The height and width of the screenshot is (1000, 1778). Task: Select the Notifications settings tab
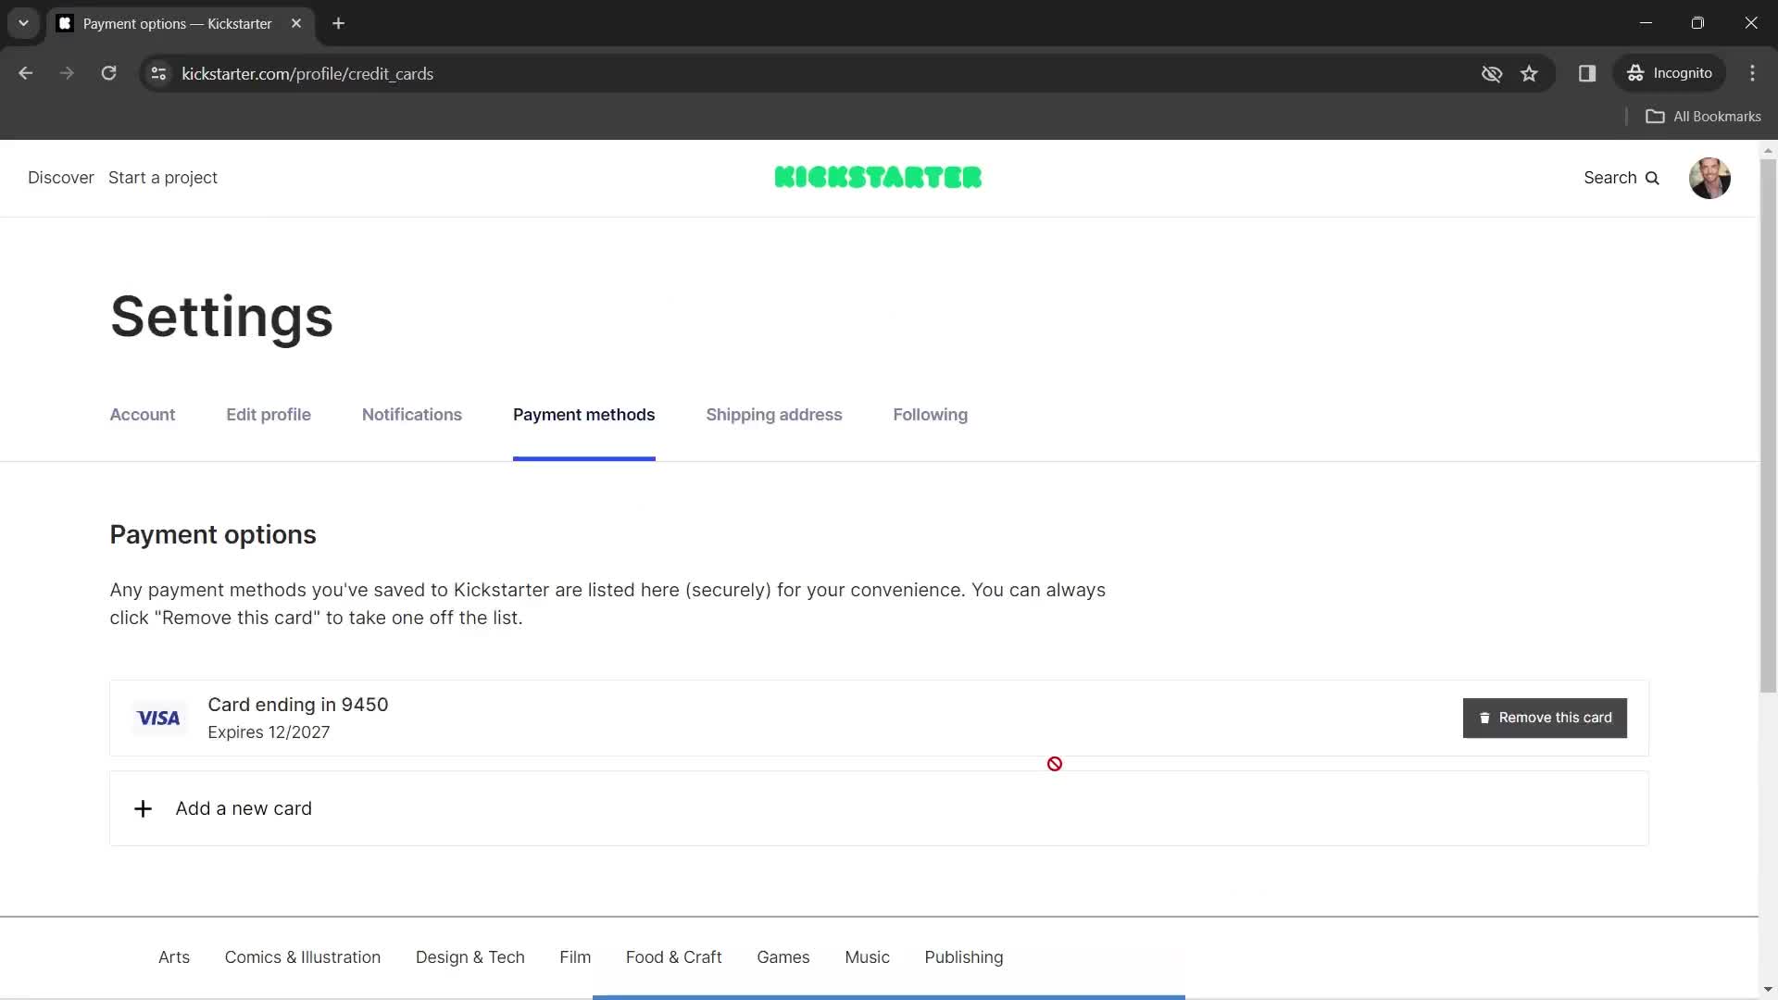411,414
